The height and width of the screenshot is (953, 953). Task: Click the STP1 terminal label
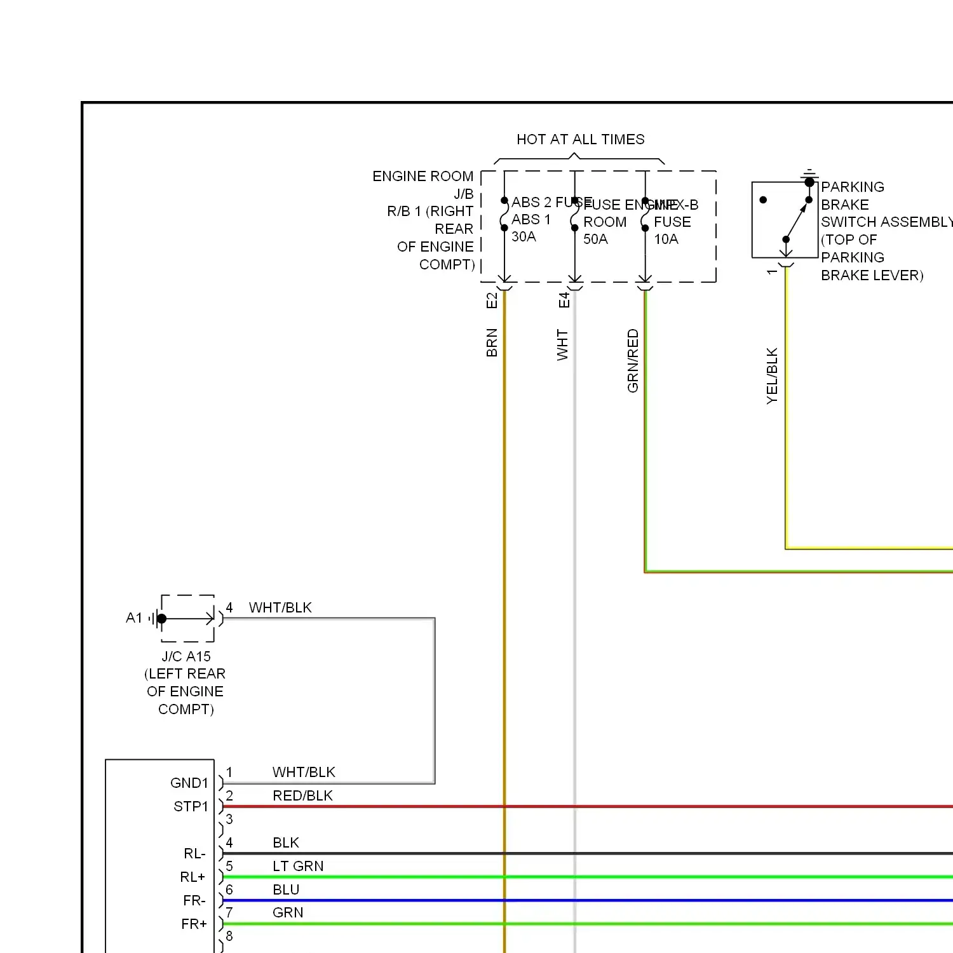pyautogui.click(x=191, y=806)
